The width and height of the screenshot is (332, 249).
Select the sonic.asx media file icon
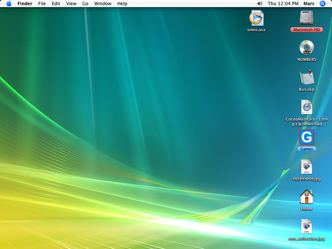click(256, 18)
